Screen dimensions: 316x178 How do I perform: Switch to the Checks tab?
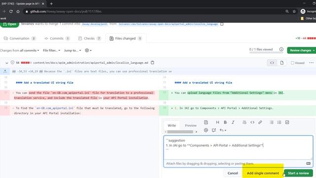coord(89,39)
